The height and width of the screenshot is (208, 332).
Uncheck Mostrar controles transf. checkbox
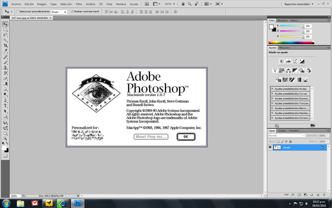(72, 11)
